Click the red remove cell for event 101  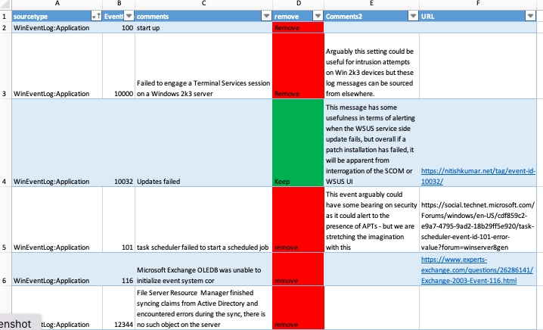point(298,219)
